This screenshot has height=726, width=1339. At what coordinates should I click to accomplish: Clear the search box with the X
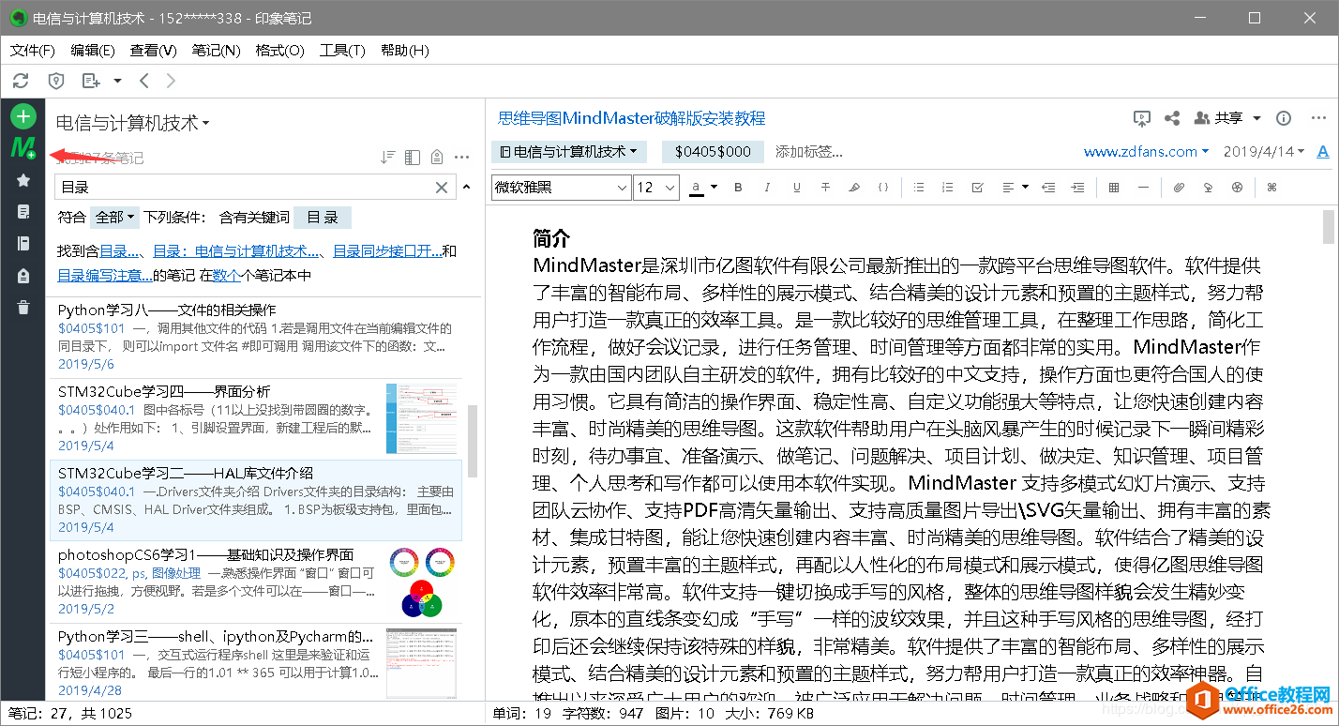click(442, 188)
